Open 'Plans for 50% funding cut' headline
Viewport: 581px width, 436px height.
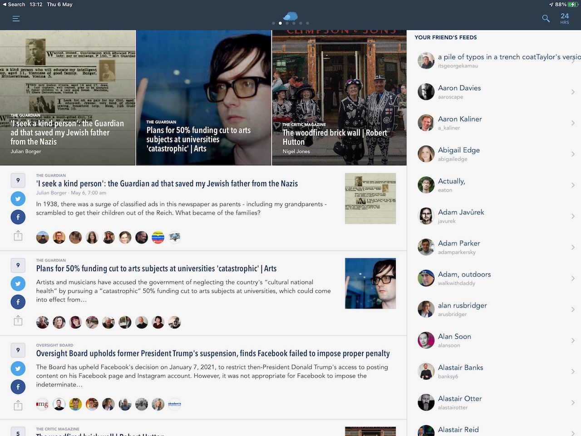coord(156,268)
